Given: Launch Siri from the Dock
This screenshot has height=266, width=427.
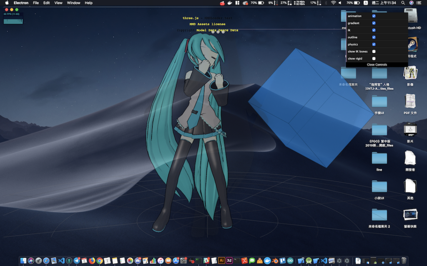Looking at the screenshot, I should (x=31, y=261).
